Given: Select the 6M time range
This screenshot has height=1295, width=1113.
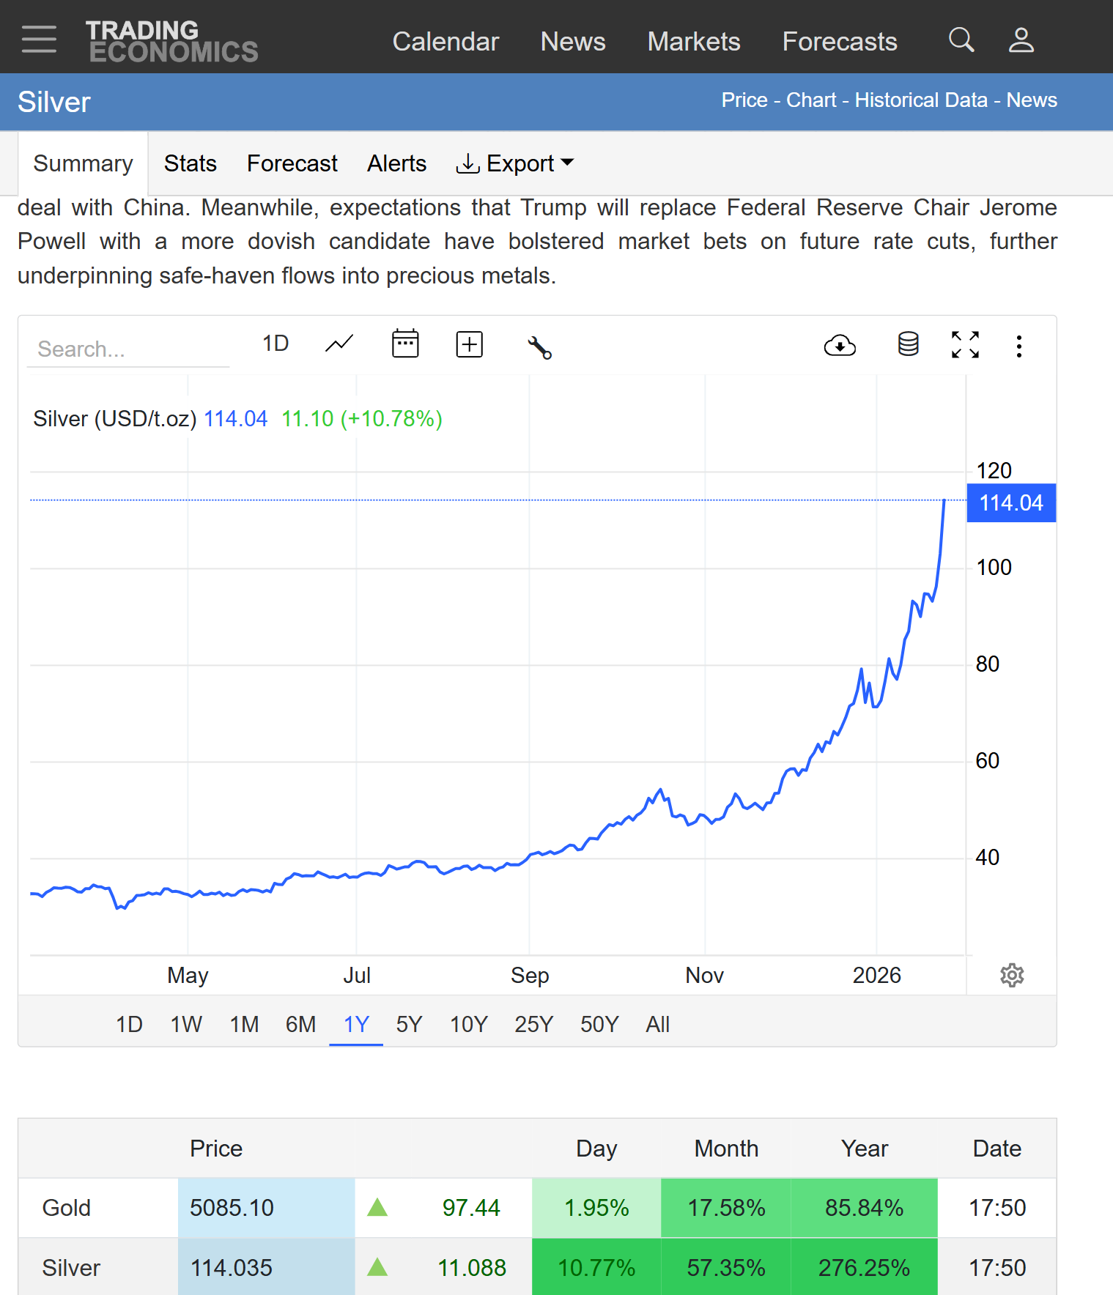Looking at the screenshot, I should pos(300,1024).
